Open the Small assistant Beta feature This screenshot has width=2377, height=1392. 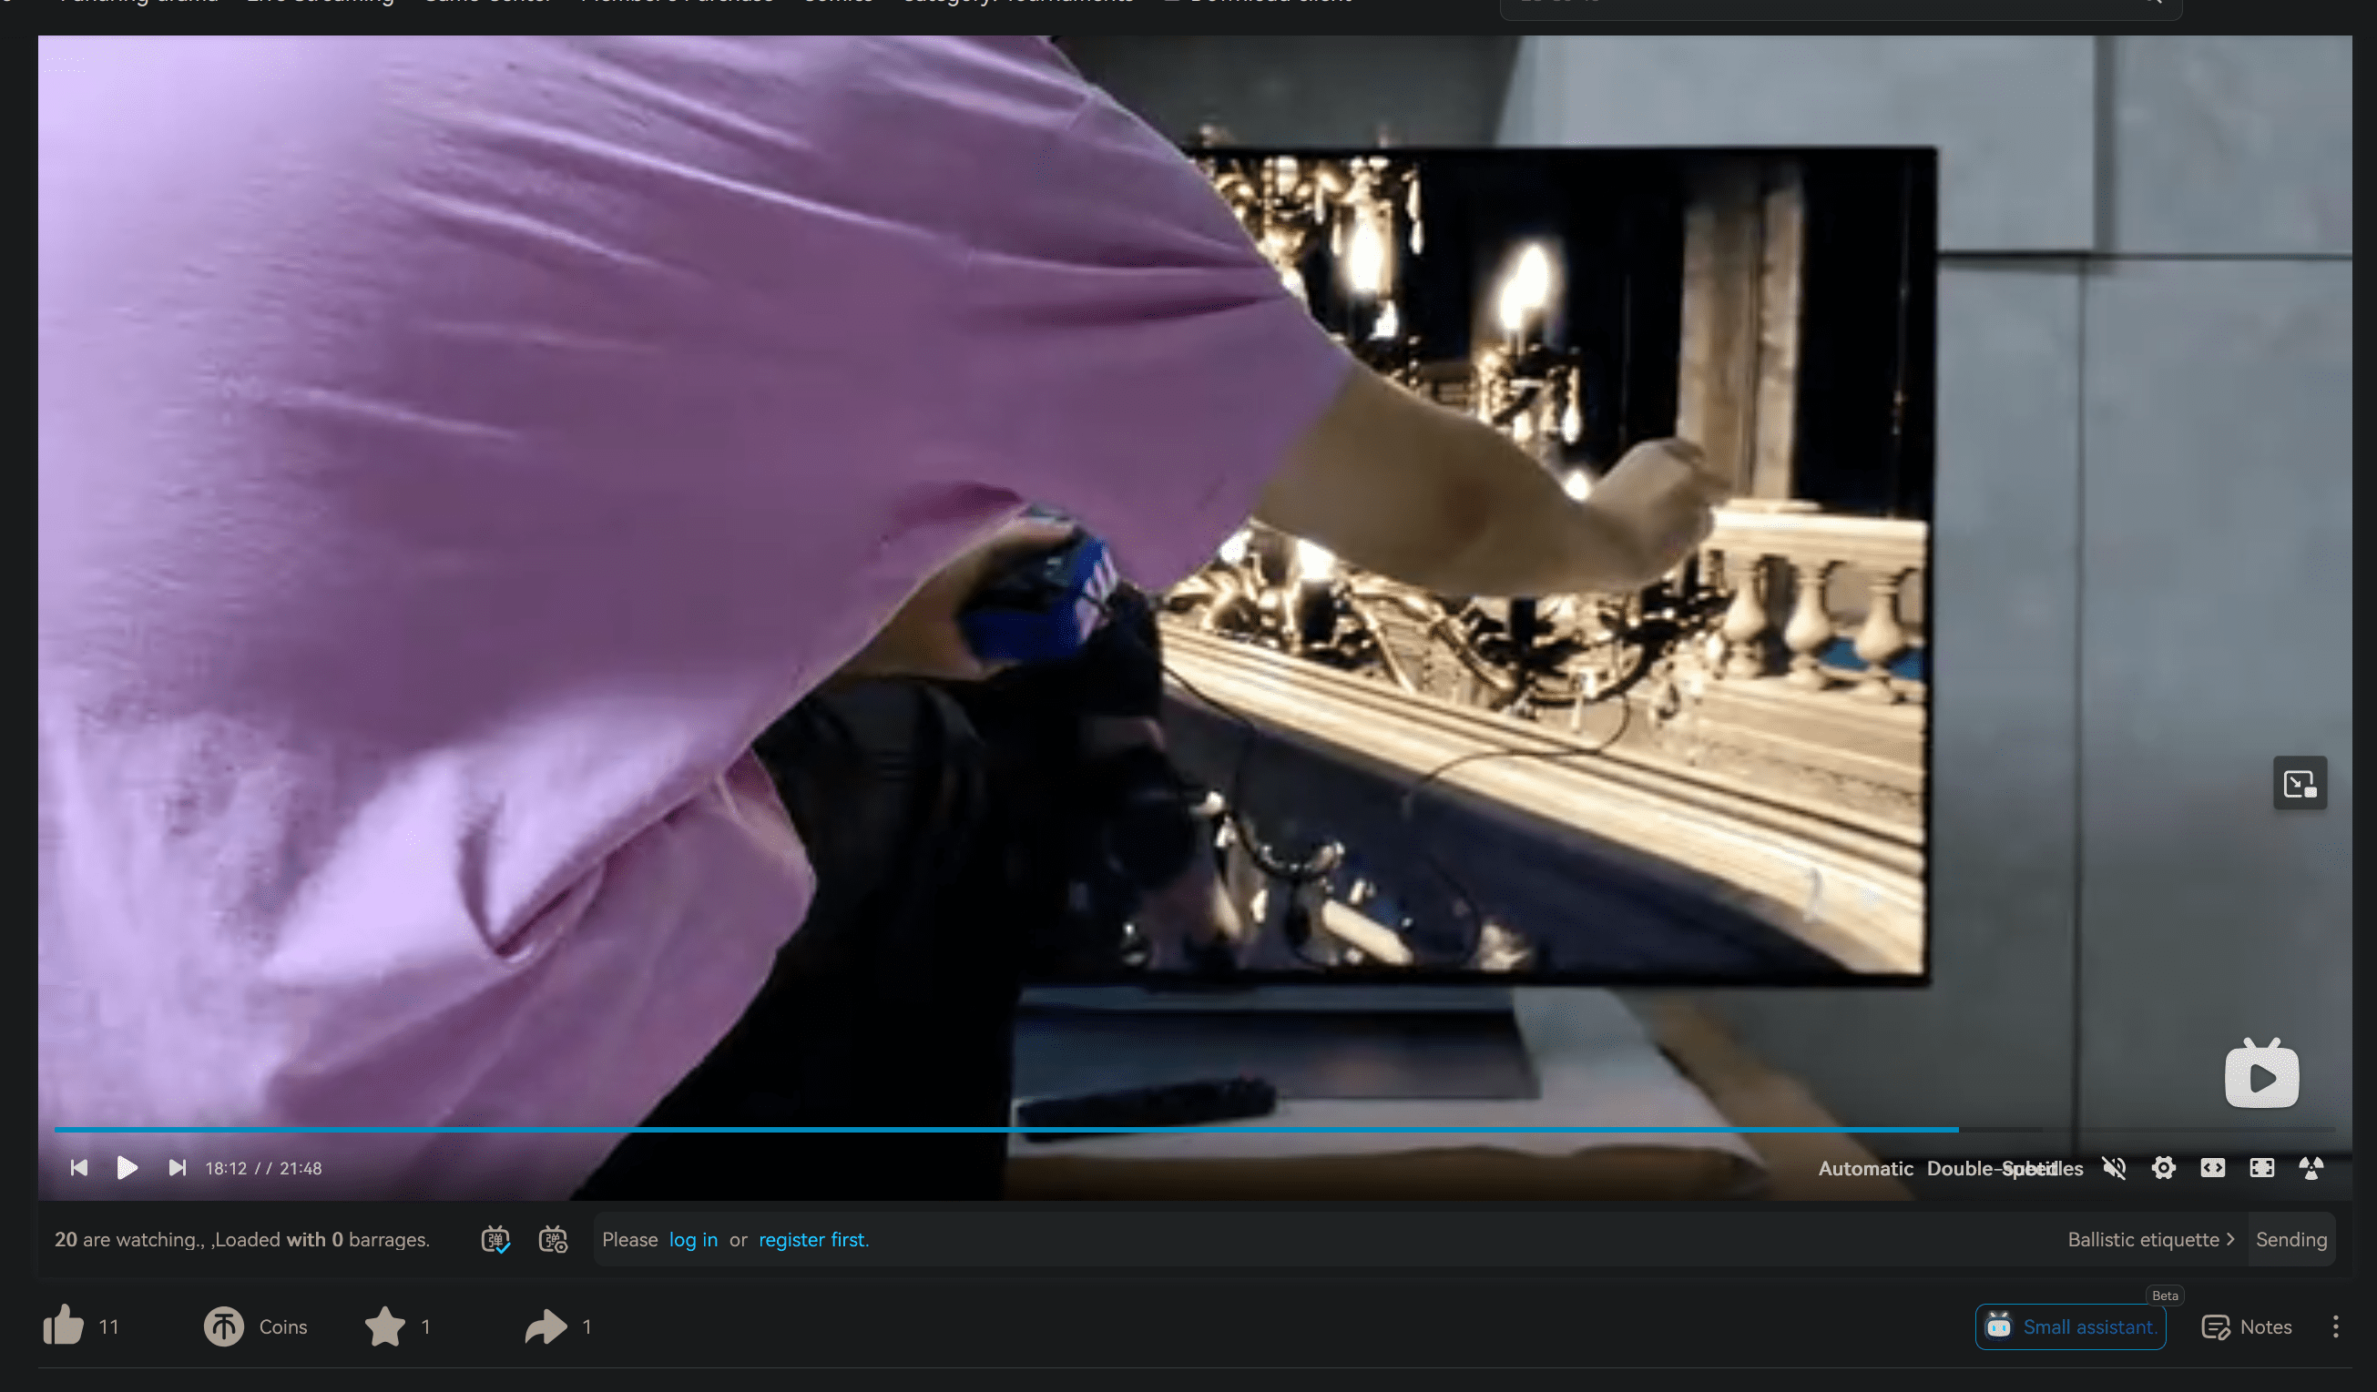point(2069,1326)
